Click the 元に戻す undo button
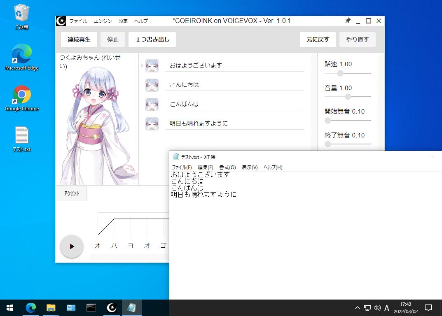Viewport: 442px width, 316px height. click(x=318, y=39)
